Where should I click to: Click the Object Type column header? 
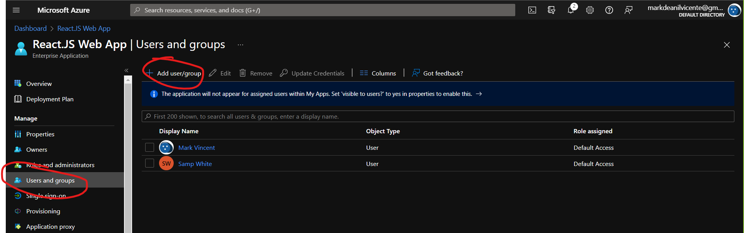[x=383, y=131]
